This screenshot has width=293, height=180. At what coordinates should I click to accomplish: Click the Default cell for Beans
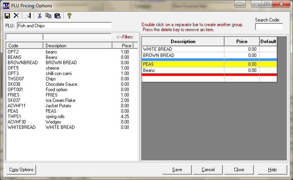click(x=268, y=70)
